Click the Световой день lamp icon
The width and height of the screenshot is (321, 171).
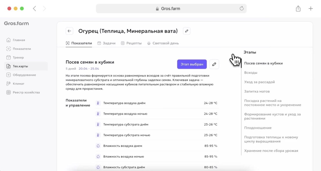149,43
